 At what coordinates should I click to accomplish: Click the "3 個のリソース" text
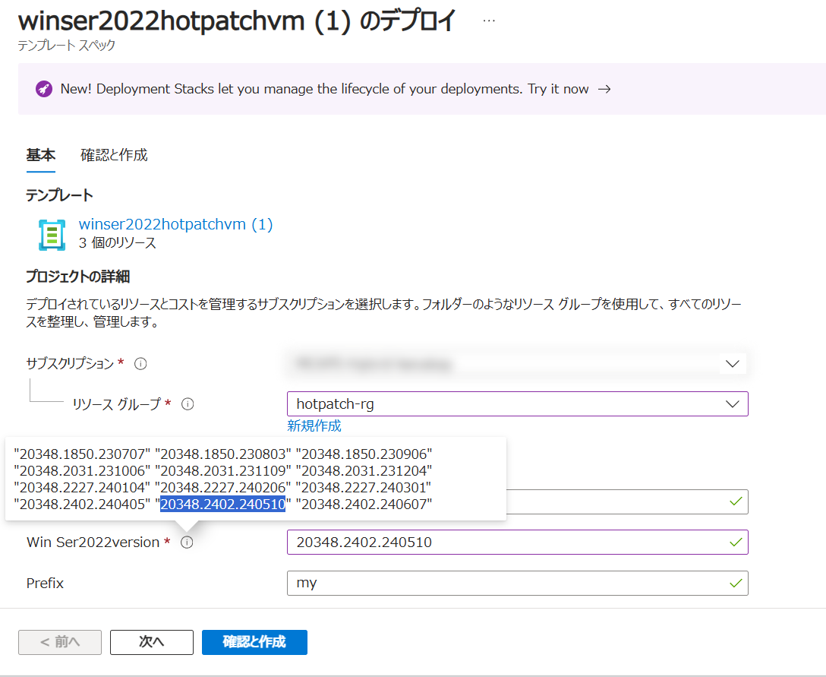tap(118, 243)
